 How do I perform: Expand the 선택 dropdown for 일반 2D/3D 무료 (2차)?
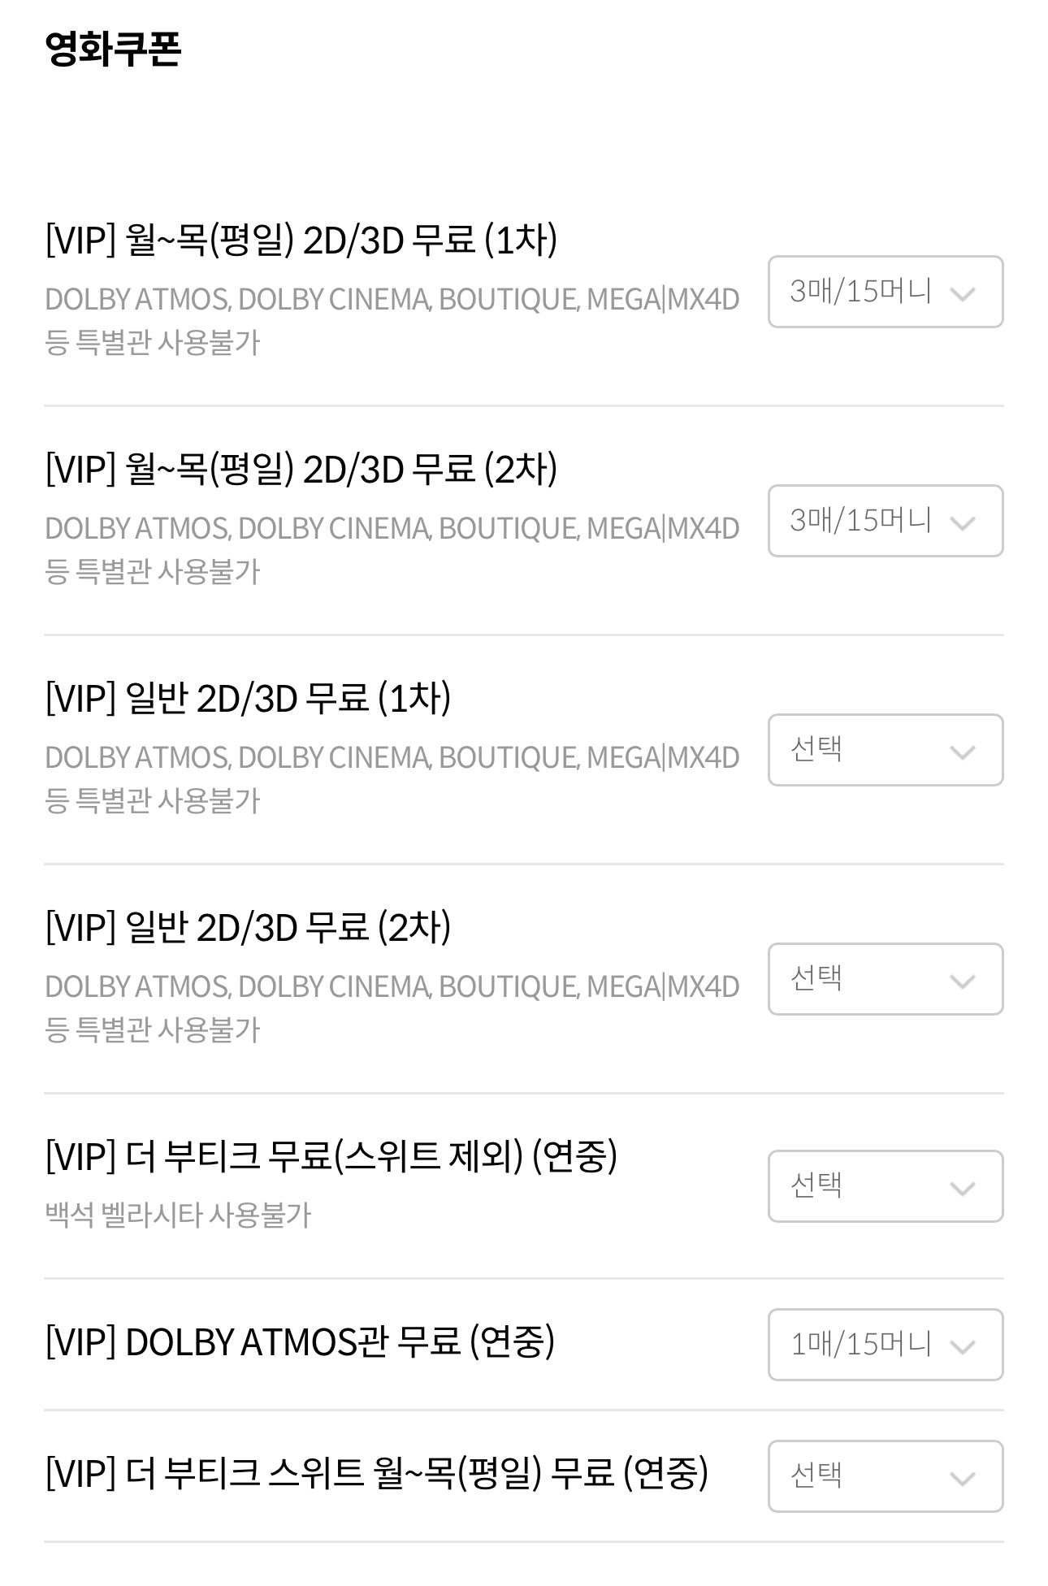885,979
